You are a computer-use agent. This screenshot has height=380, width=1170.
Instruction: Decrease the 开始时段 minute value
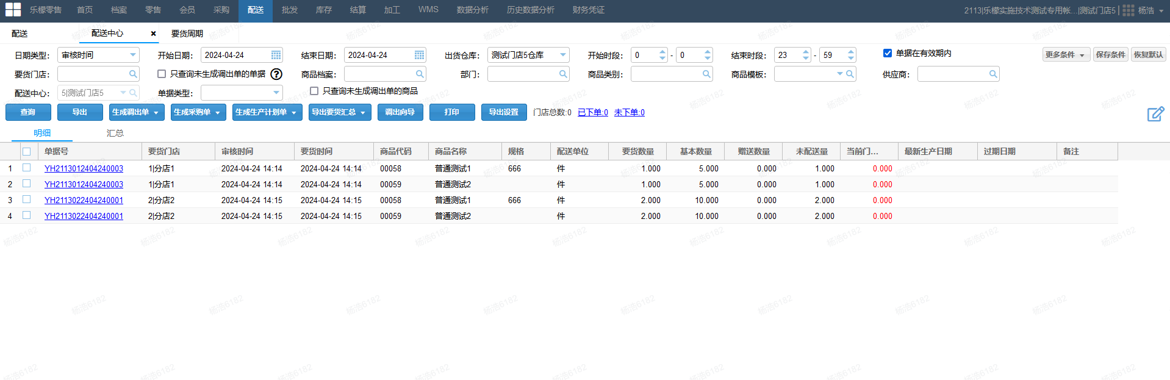point(708,58)
